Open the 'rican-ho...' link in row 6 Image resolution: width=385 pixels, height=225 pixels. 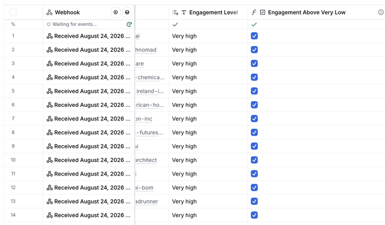(x=150, y=105)
